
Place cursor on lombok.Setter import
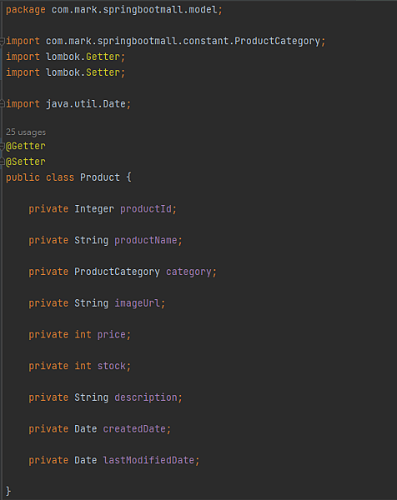point(83,72)
